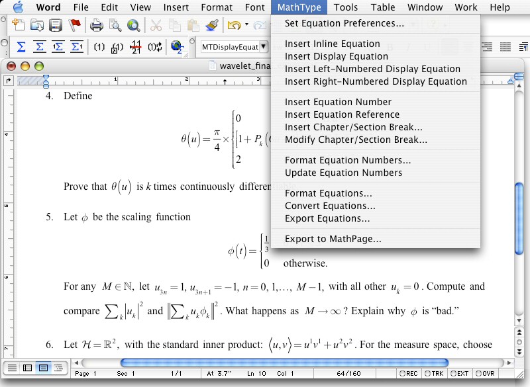Open the Insert menu in the menu bar
Viewport: 530px width, 387px height.
(176, 7)
